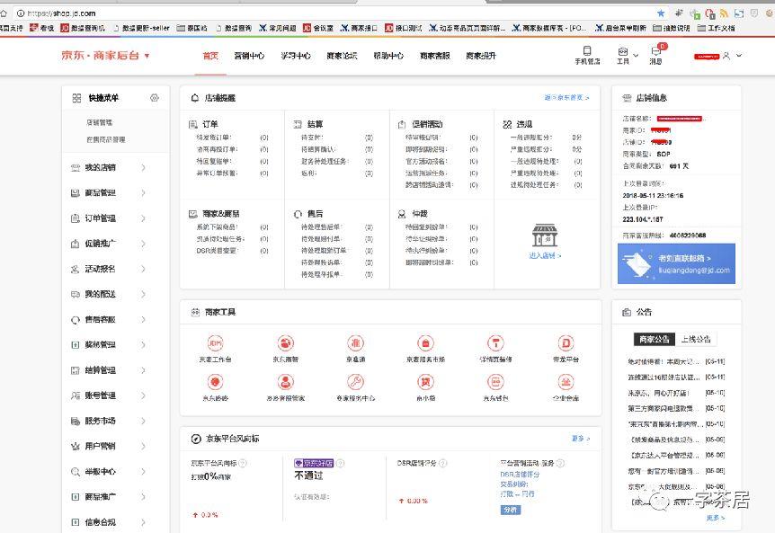Image resolution: width=775 pixels, height=533 pixels.
Task: Open the warehouse tool icon at row end
Action: [x=566, y=382]
